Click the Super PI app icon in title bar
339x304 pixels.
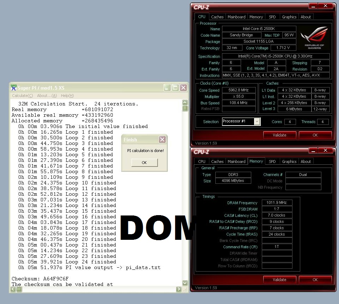point(14,87)
